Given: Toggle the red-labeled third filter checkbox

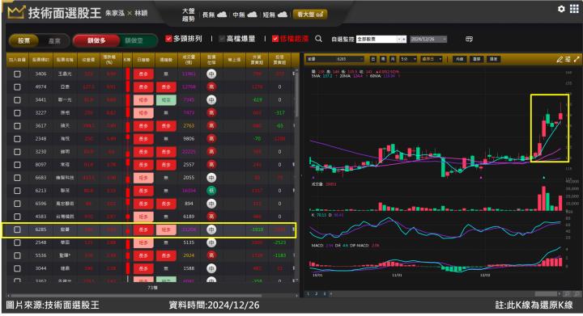Looking at the screenshot, I should point(275,39).
